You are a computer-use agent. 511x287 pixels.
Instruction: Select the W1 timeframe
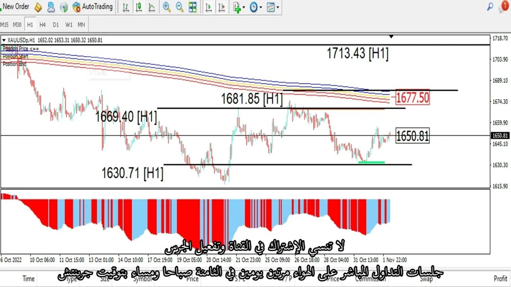[x=69, y=25]
